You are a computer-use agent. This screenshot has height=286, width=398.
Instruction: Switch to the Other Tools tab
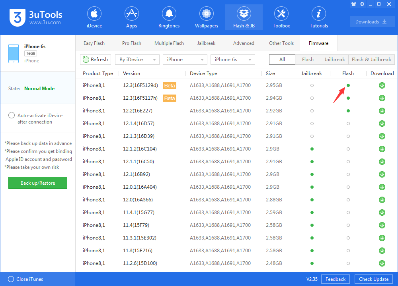coord(281,43)
